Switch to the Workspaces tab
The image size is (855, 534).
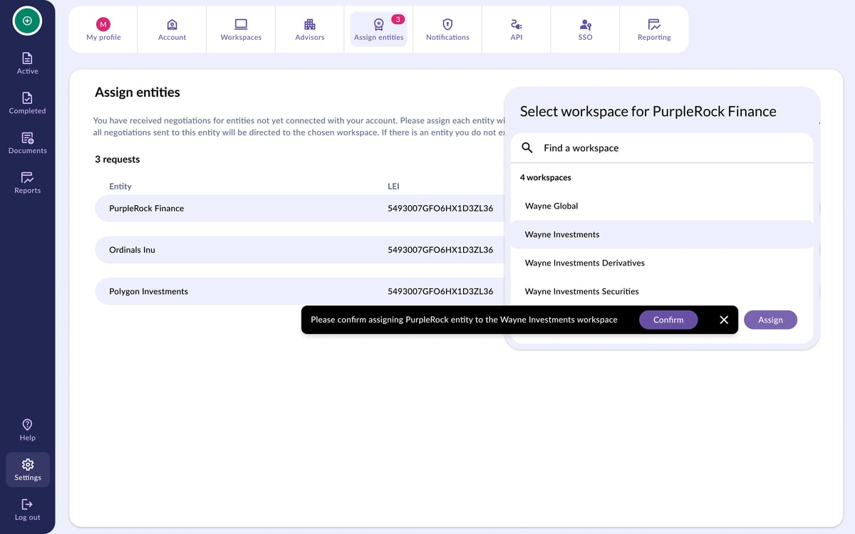(x=241, y=30)
